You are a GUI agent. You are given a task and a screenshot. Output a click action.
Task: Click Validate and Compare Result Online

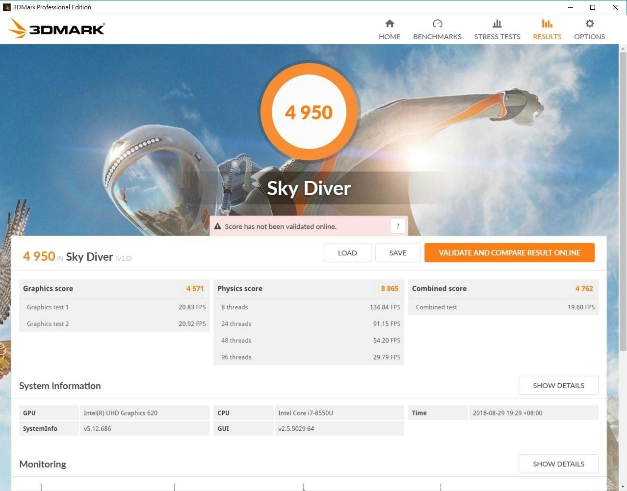click(x=509, y=253)
